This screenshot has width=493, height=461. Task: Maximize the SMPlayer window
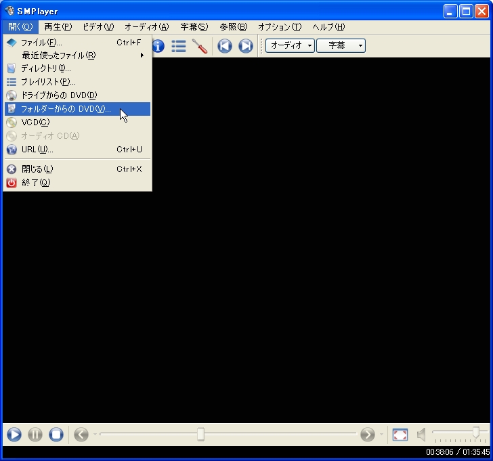466,12
